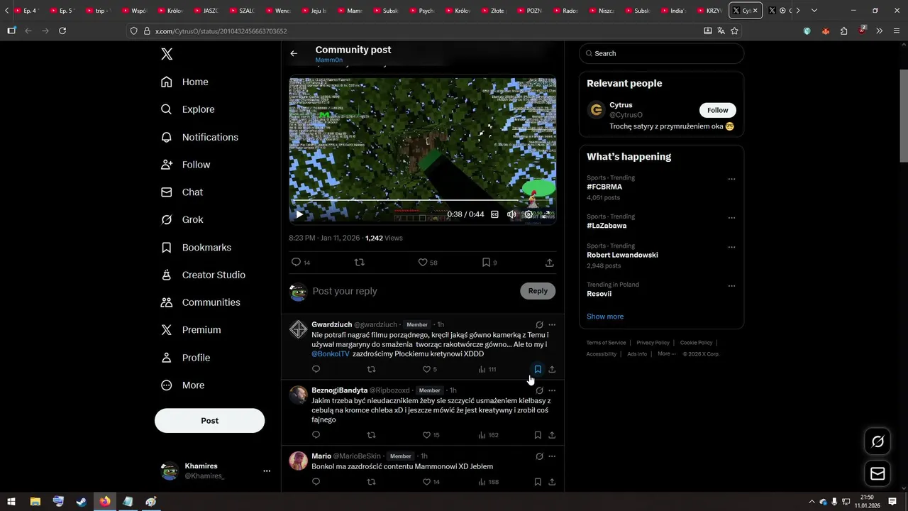908x511 pixels.
Task: Open options for Resovii trend
Action: (731, 286)
